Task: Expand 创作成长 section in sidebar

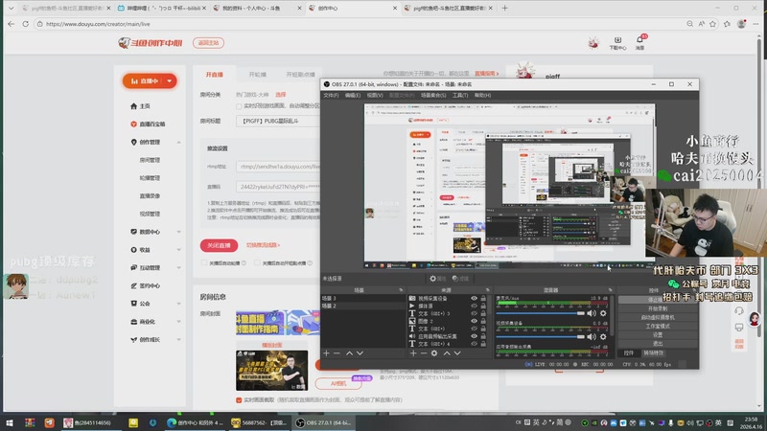Action: click(x=178, y=340)
